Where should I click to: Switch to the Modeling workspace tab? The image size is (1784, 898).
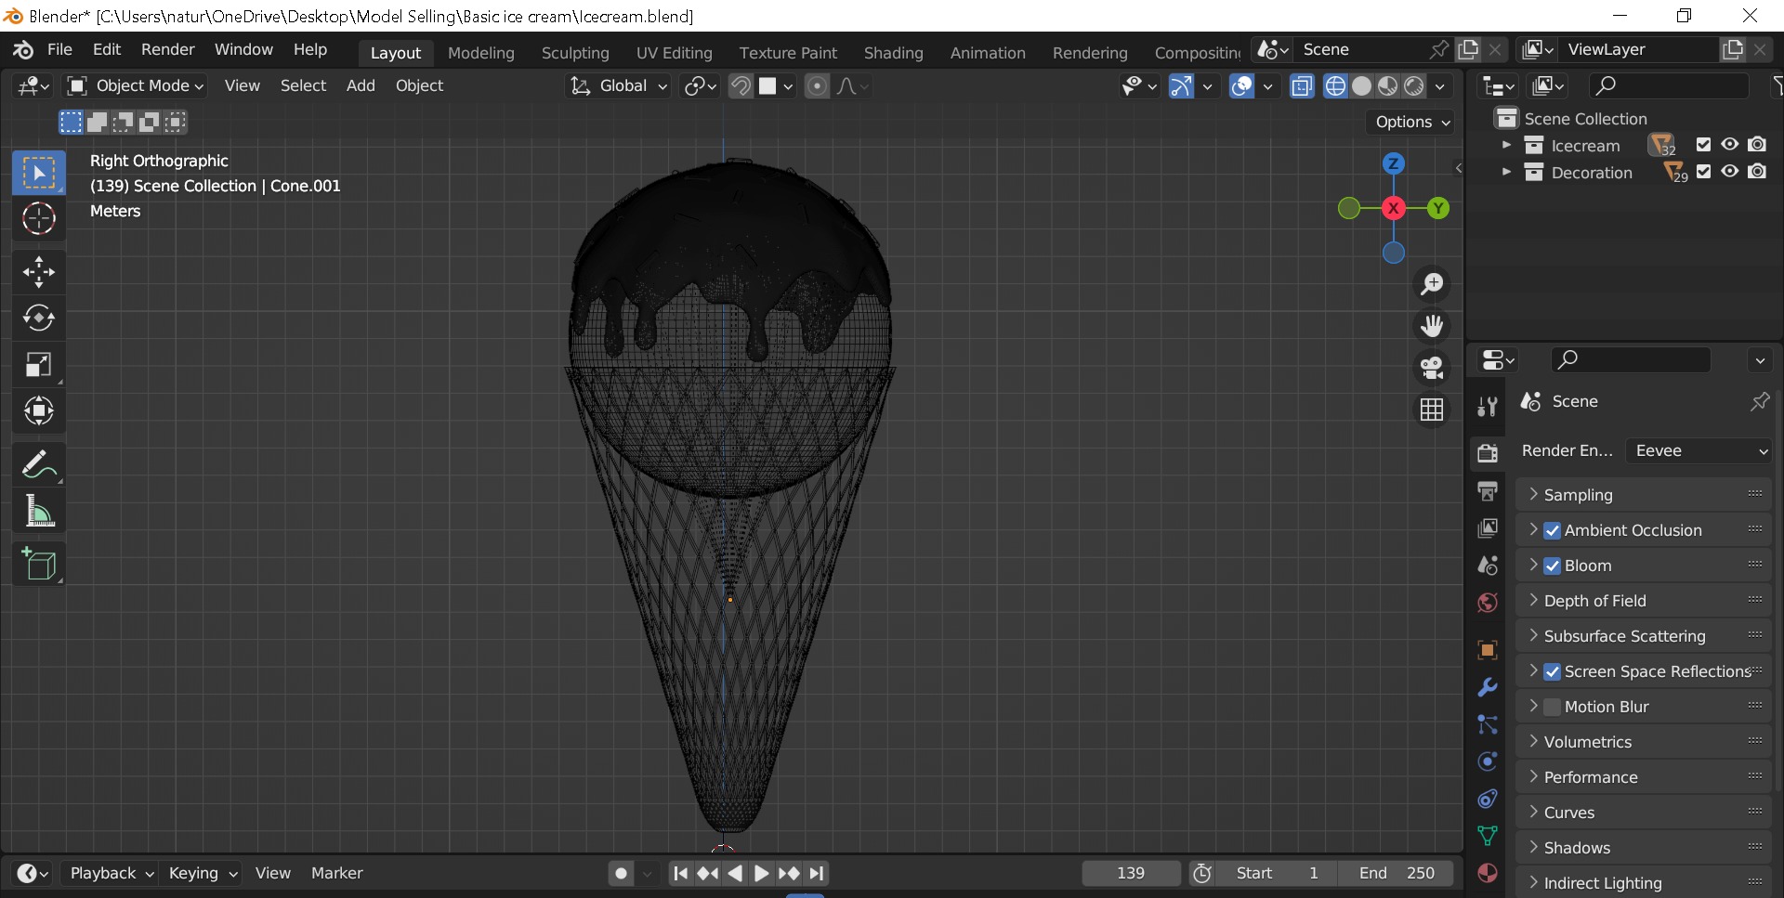pos(480,53)
